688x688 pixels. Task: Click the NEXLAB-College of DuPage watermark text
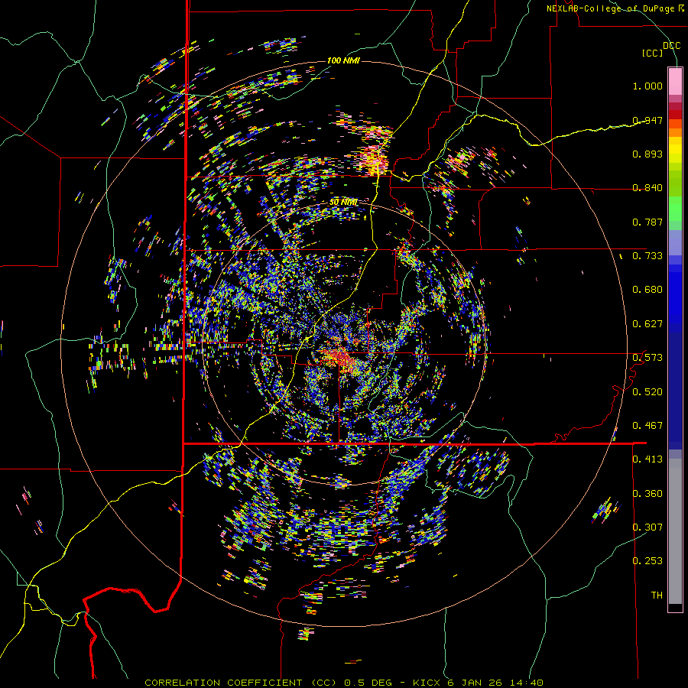(615, 8)
